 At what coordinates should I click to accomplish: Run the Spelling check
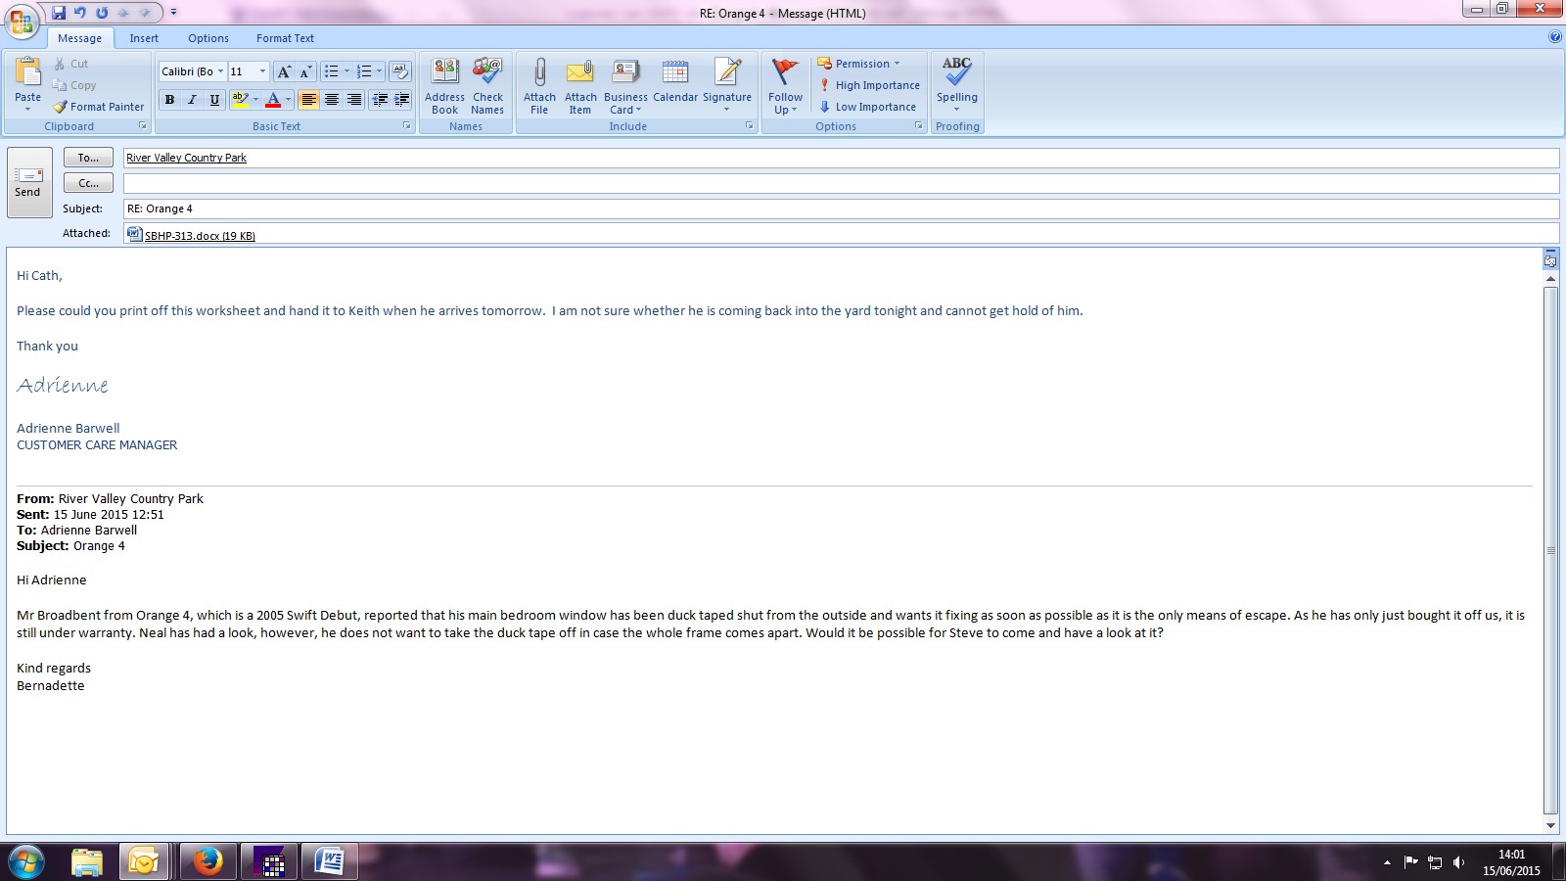pos(957,86)
